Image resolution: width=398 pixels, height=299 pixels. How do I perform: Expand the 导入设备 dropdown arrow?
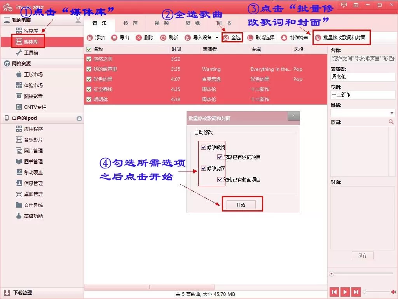point(217,38)
